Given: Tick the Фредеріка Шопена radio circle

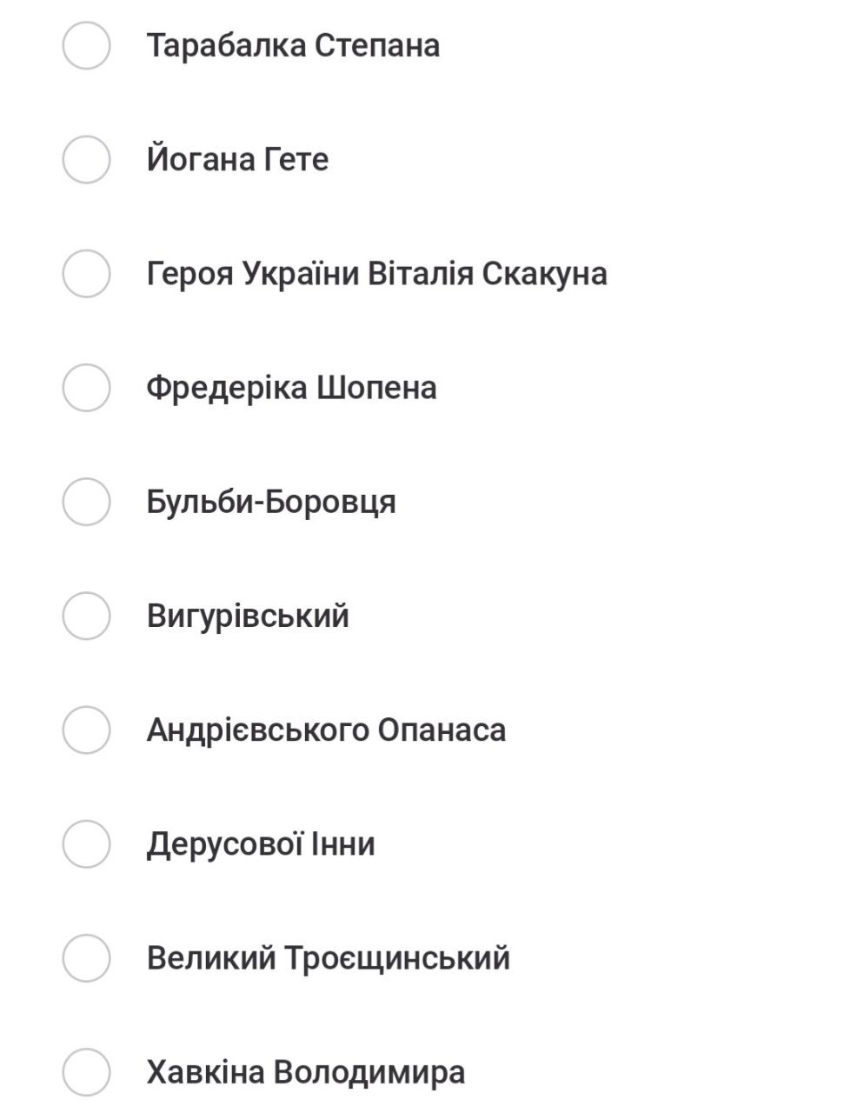Looking at the screenshot, I should tap(86, 387).
